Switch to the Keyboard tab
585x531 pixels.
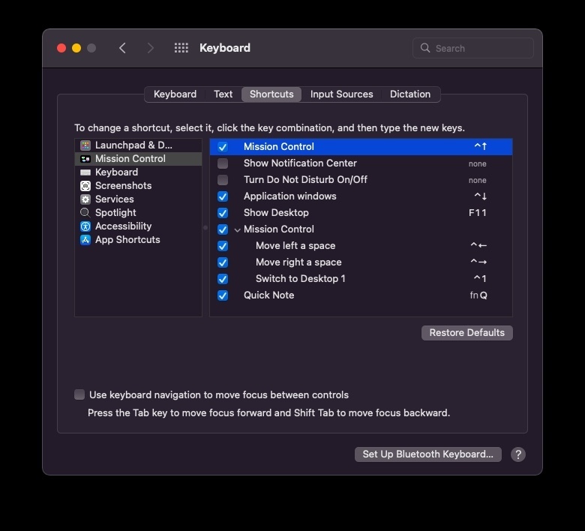(175, 94)
